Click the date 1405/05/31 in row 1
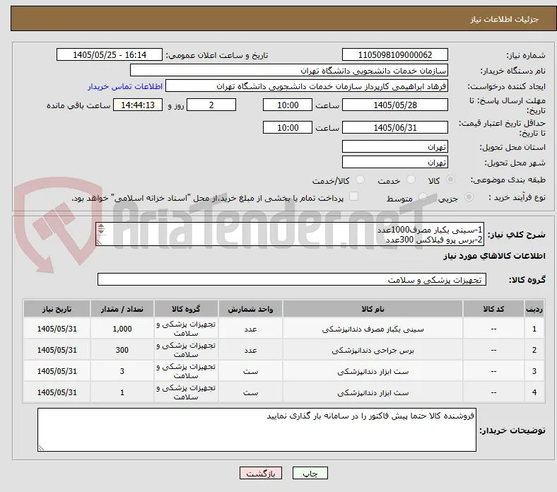557x492 pixels. click(x=57, y=329)
